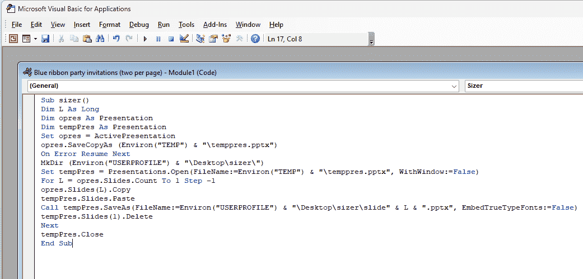Click the toolbar options overflow arrow
The image size is (583, 279).
click(x=371, y=39)
